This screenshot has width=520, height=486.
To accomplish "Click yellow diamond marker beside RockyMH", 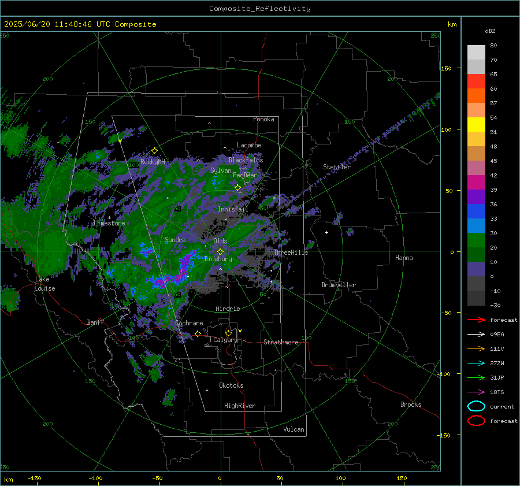I will 154,151.
